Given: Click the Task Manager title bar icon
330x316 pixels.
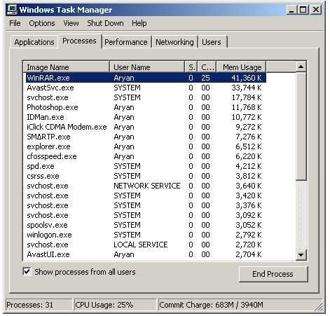Looking at the screenshot, I should tap(12, 10).
